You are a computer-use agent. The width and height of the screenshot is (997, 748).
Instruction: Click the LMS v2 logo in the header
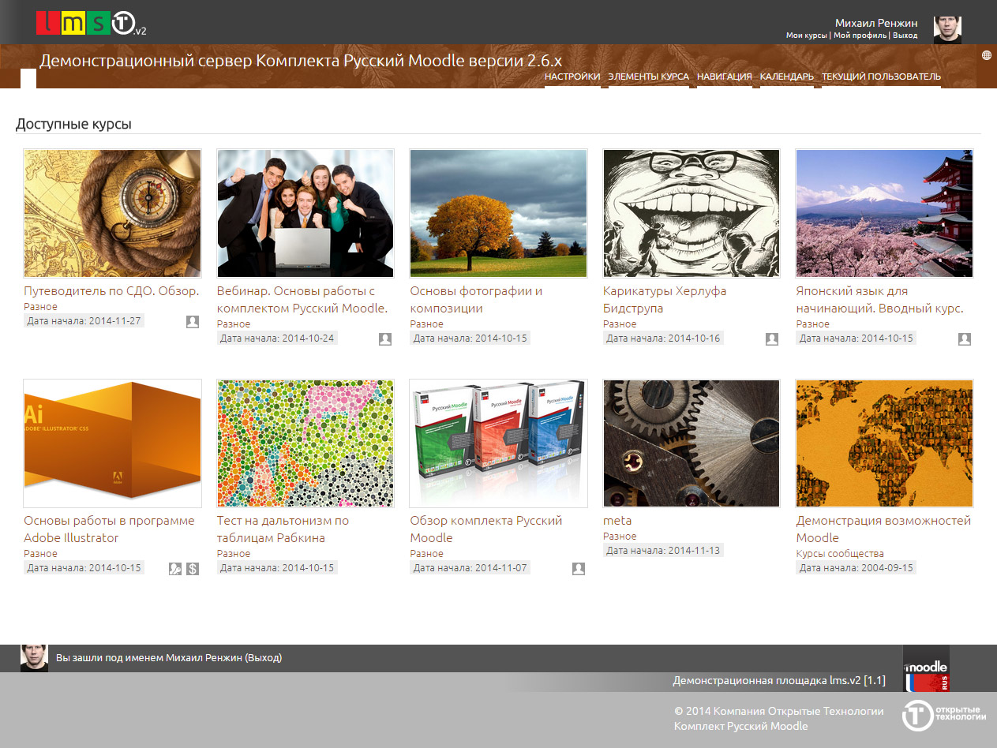point(92,24)
